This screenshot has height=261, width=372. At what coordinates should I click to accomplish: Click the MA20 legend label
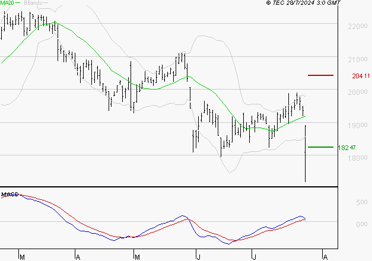pyautogui.click(x=7, y=2)
